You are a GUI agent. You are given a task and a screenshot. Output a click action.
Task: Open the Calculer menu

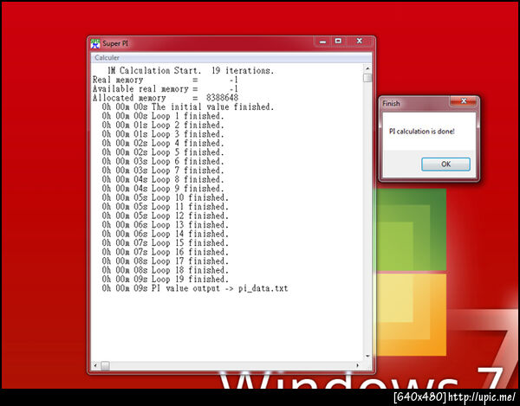107,58
